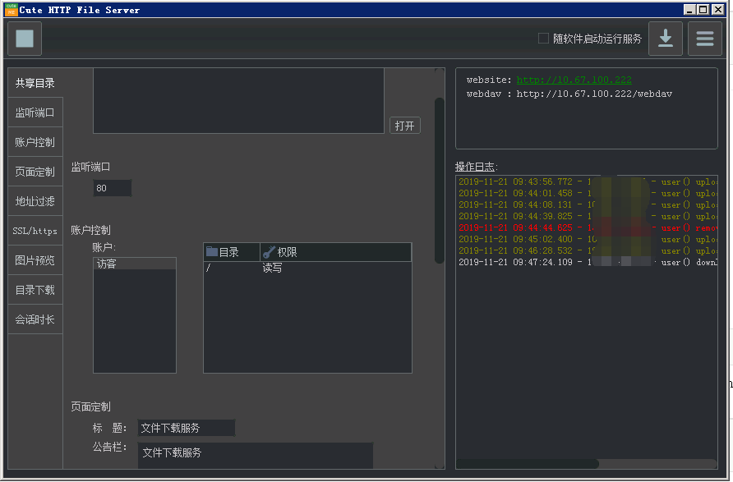Viewport: 733px width, 482px height.
Task: Click the hamburger menu icon
Action: (705, 39)
